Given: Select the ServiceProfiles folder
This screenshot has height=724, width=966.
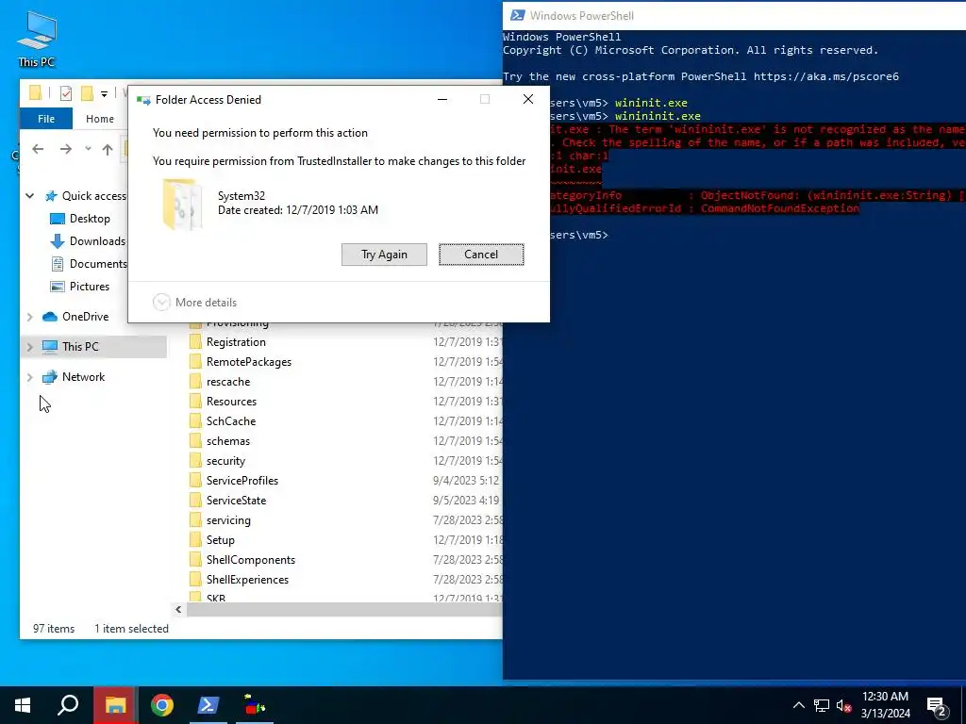Looking at the screenshot, I should 242,480.
